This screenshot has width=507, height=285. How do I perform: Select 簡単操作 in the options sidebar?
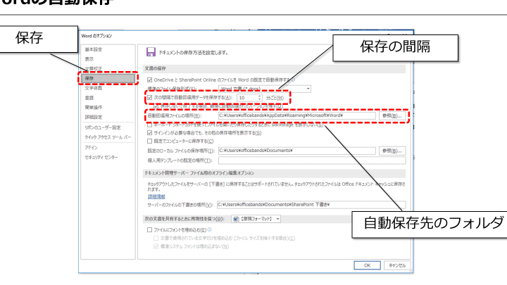(94, 107)
